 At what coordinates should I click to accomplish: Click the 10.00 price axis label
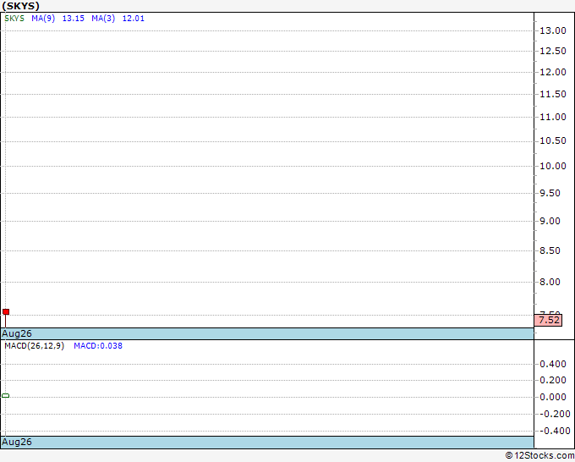pos(553,166)
